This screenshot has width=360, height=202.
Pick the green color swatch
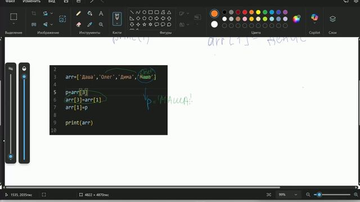pyautogui.click(x=265, y=12)
